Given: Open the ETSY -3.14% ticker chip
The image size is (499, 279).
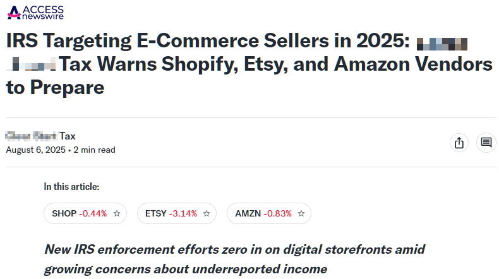Looking at the screenshot, I should 177,213.
